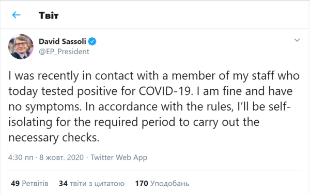Viewport: 310px width, 194px height.
Task: Click the 4:30 пп timestamp
Action: [x=21, y=157]
